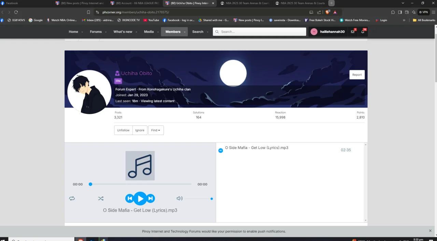
Task: Open the Media menu
Action: click(x=149, y=32)
